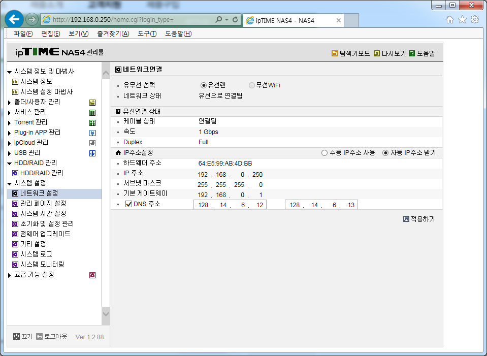Viewport: 487px width, 356px height.
Task: Select 자동 IP주소 받기 radio option
Action: point(385,153)
